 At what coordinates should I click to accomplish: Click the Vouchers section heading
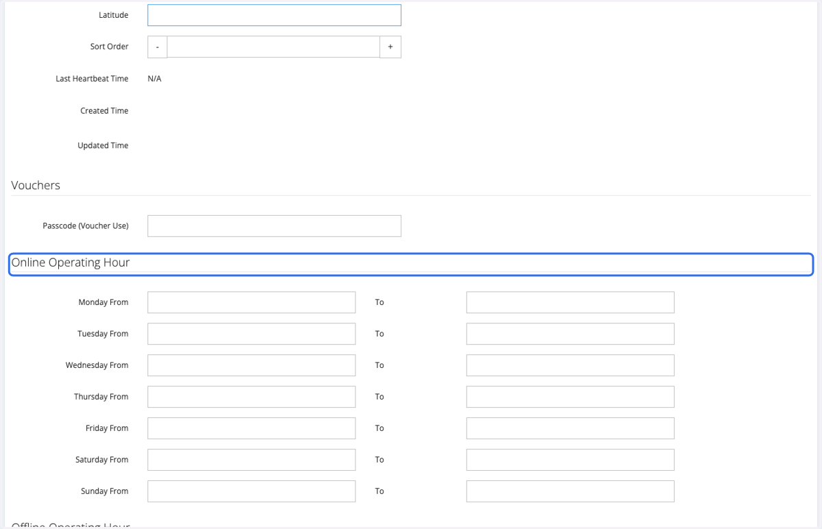[36, 185]
